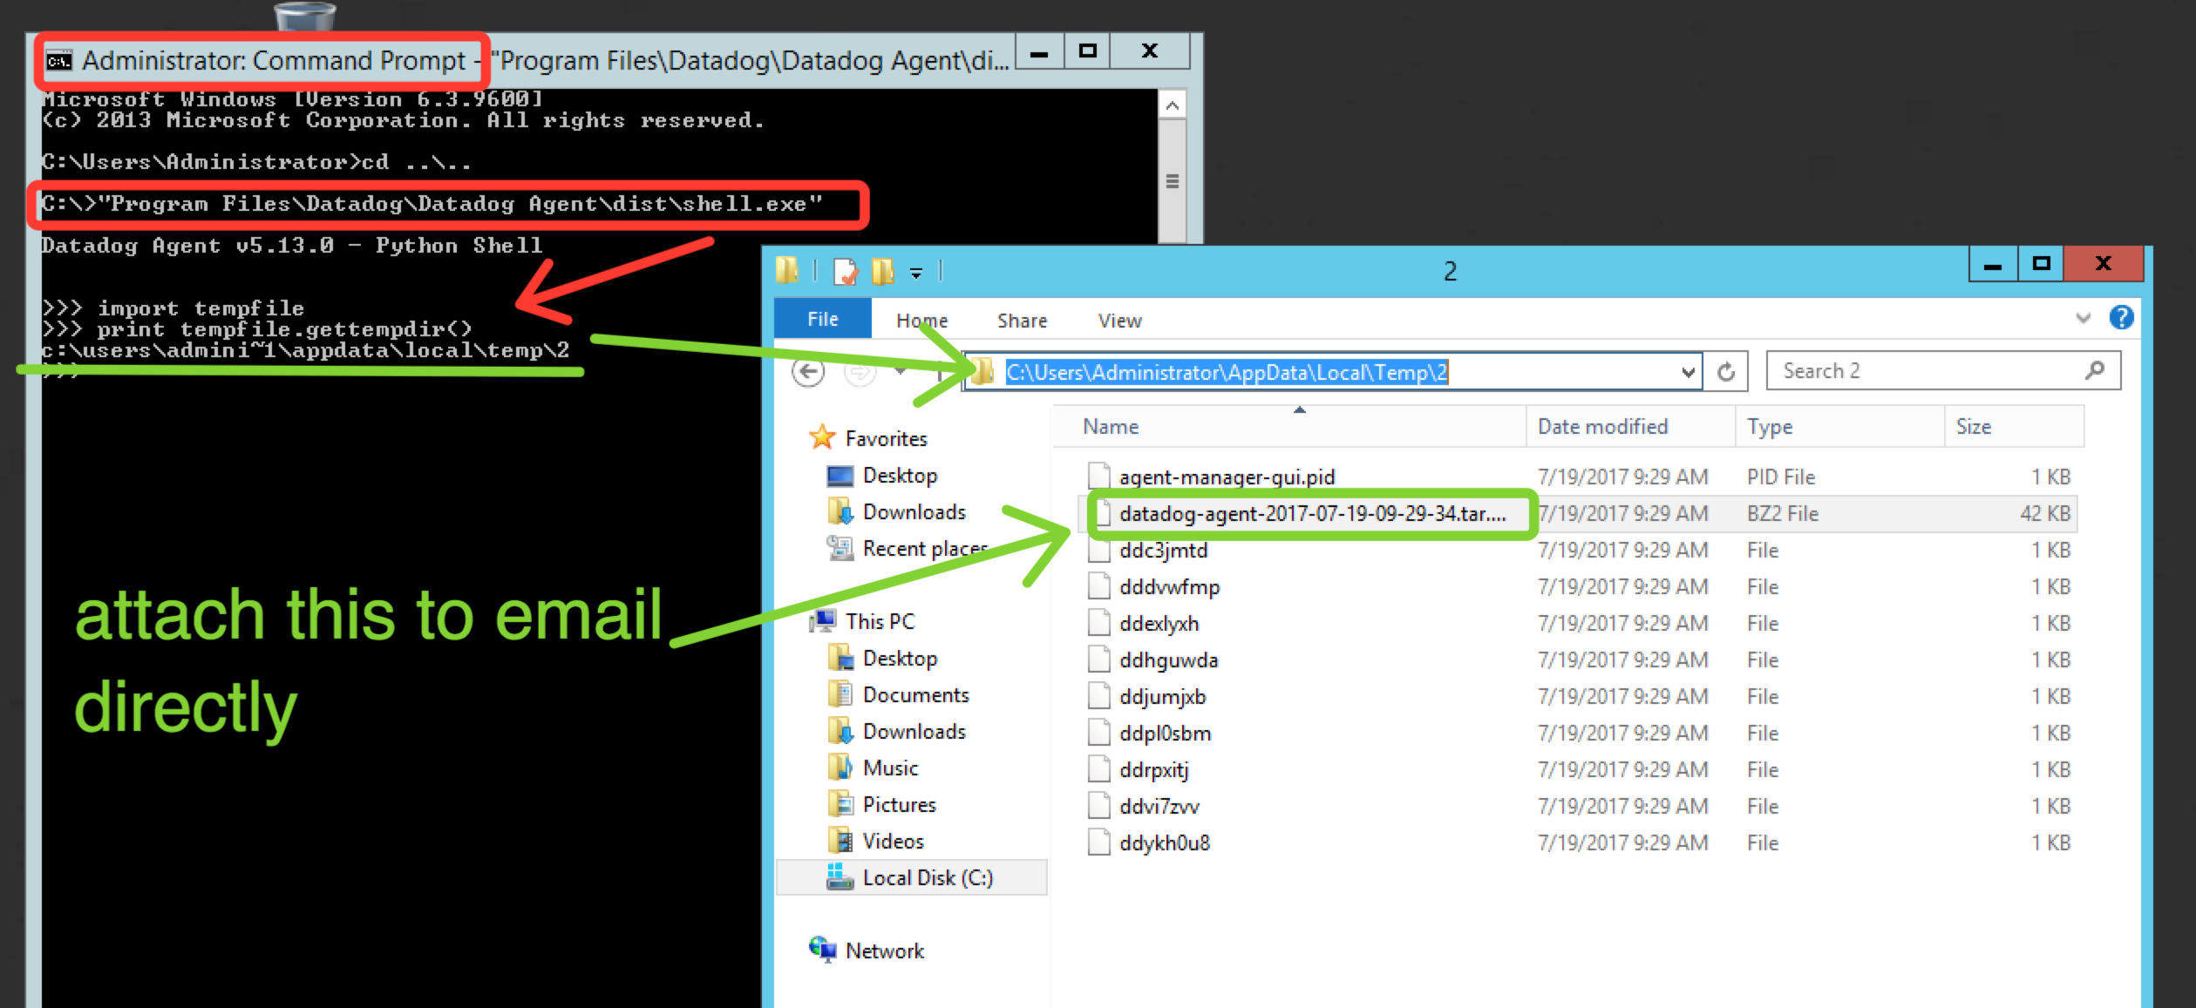Image resolution: width=2196 pixels, height=1008 pixels.
Task: Select Network in the navigation pane
Action: tap(884, 950)
